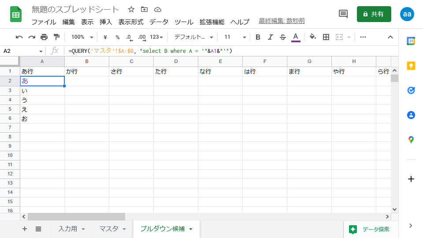Open the all sheets list icon

(x=38, y=229)
